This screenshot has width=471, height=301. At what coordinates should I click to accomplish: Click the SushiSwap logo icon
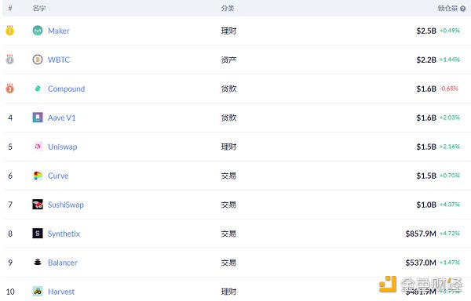click(x=38, y=205)
